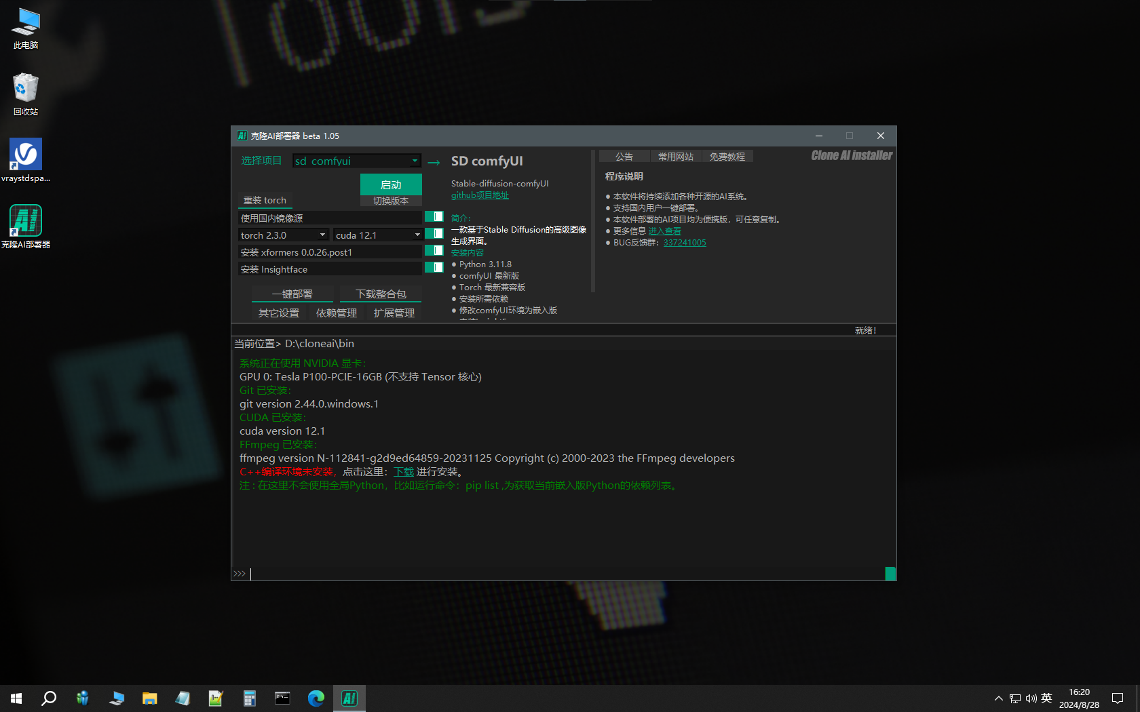This screenshot has width=1140, height=712.
Task: Open the 依赖管理 tab
Action: point(337,313)
